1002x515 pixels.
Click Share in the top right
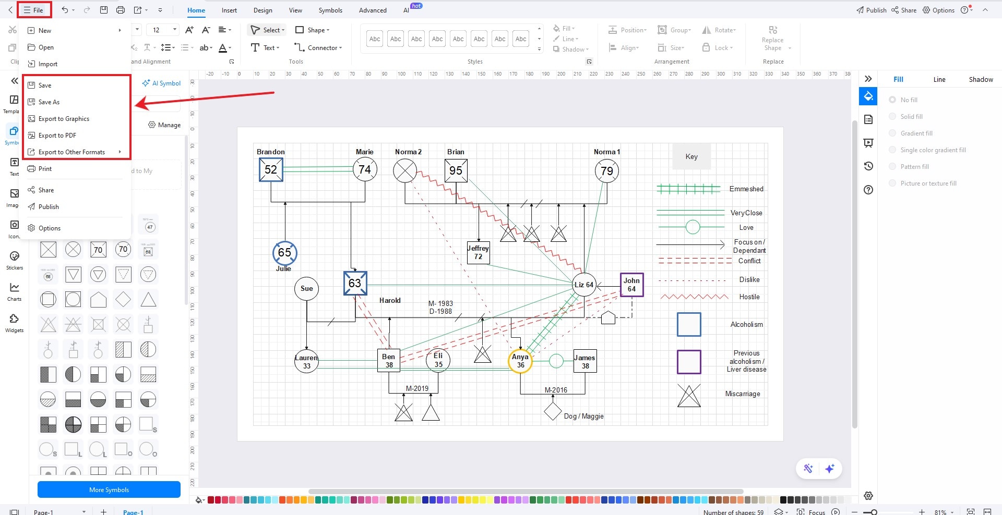(x=904, y=10)
